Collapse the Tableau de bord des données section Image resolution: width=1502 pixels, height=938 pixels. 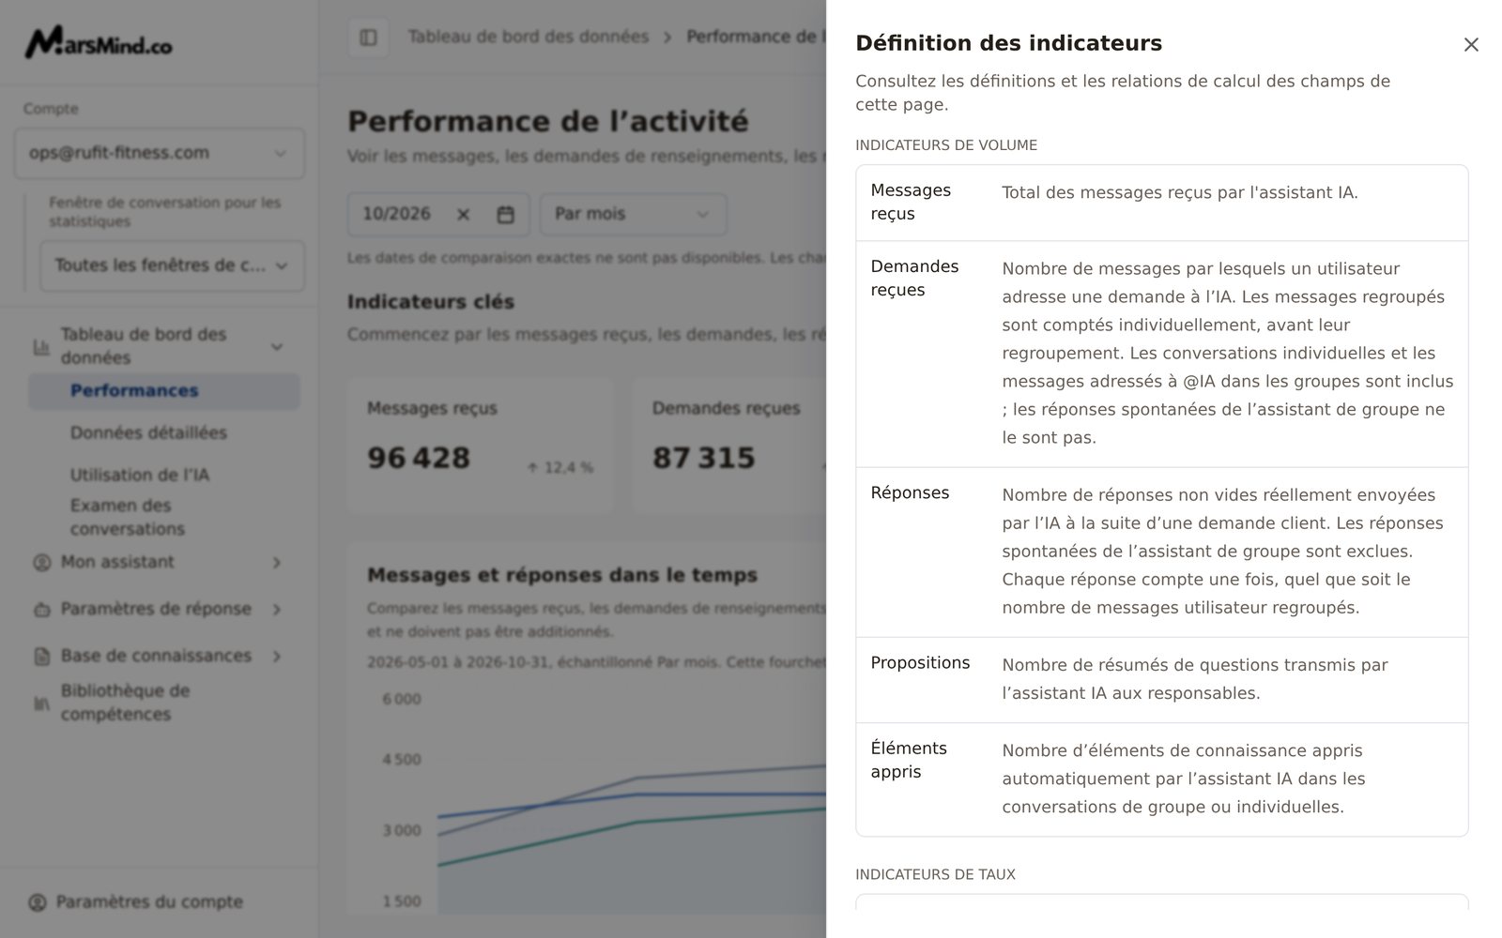277,346
